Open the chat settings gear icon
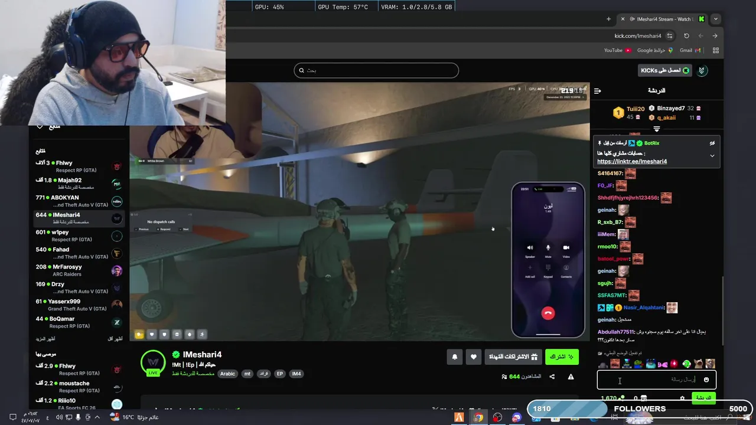Viewport: 756px width, 425px height. pyautogui.click(x=682, y=398)
